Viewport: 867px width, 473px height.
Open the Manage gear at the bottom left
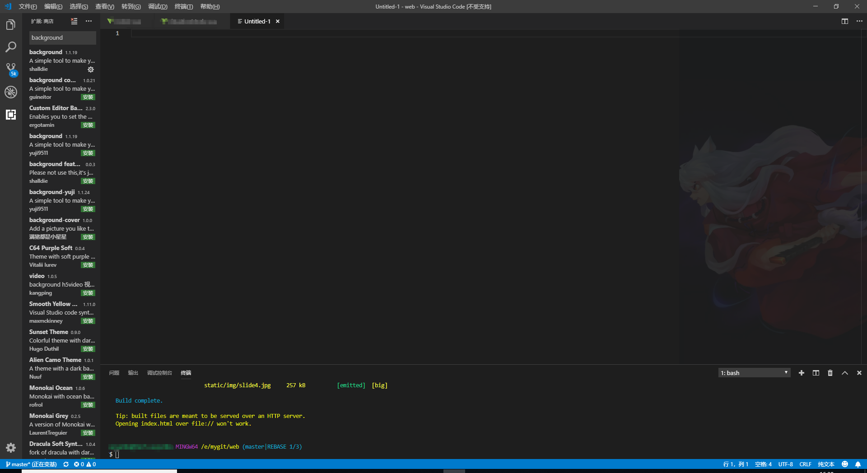click(11, 448)
